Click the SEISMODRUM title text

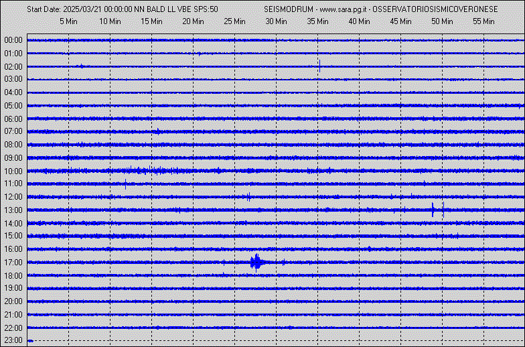pyautogui.click(x=288, y=9)
